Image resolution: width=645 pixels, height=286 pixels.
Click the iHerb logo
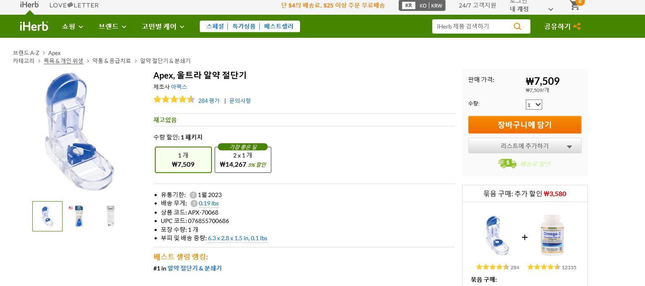coord(34,26)
